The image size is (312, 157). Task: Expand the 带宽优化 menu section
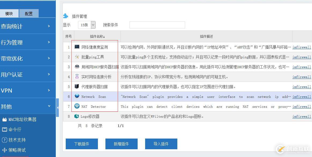click(28, 58)
